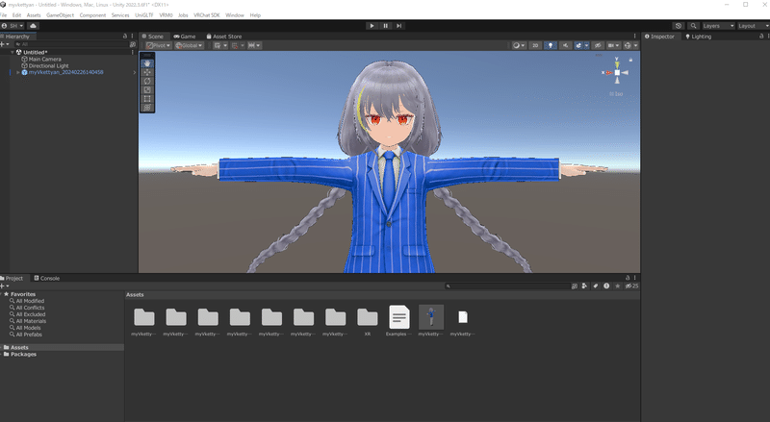Screen dimensions: 770x422
Task: Toggle scene audio mute button
Action: pos(565,45)
